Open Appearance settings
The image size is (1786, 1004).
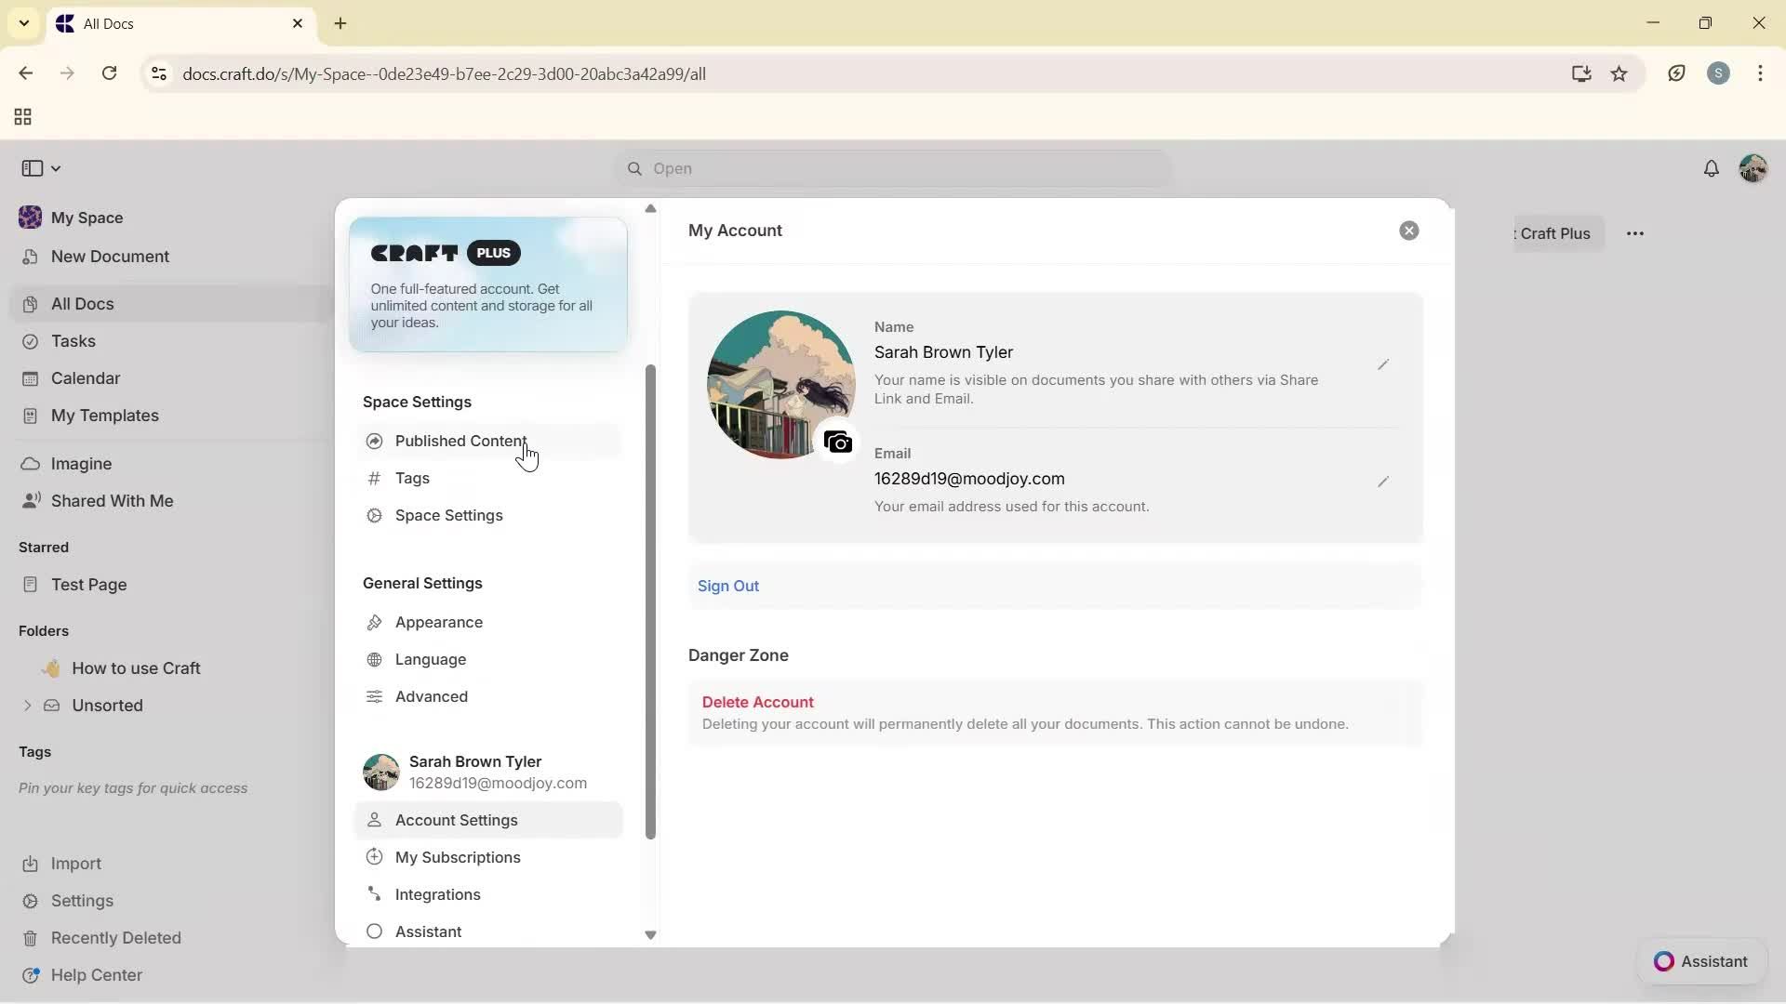coord(438,622)
